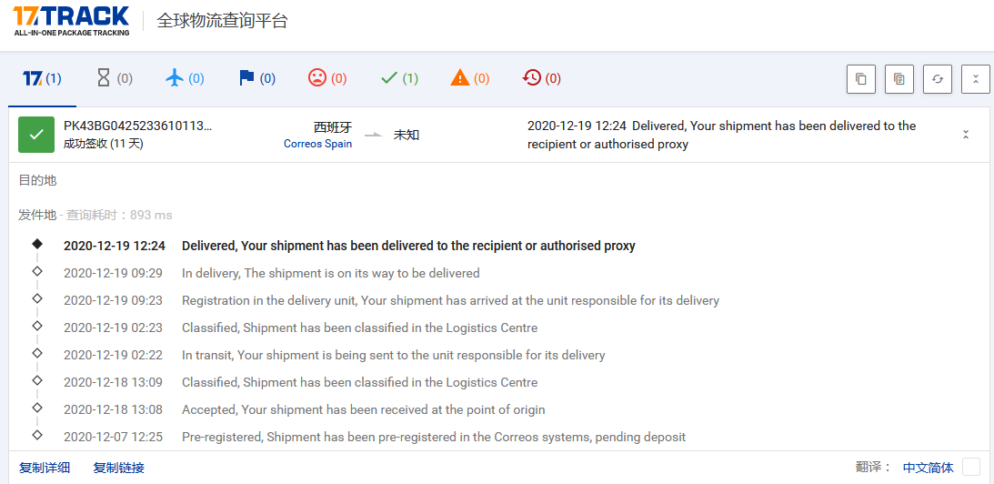The height and width of the screenshot is (484, 994).
Task: Open the Correos Spain carrier link
Action: click(x=317, y=144)
